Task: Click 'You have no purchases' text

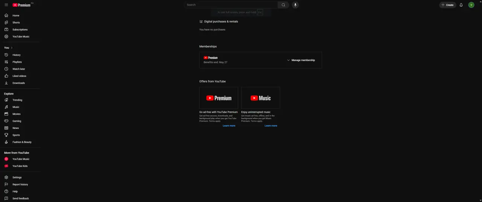Action: click(x=212, y=29)
